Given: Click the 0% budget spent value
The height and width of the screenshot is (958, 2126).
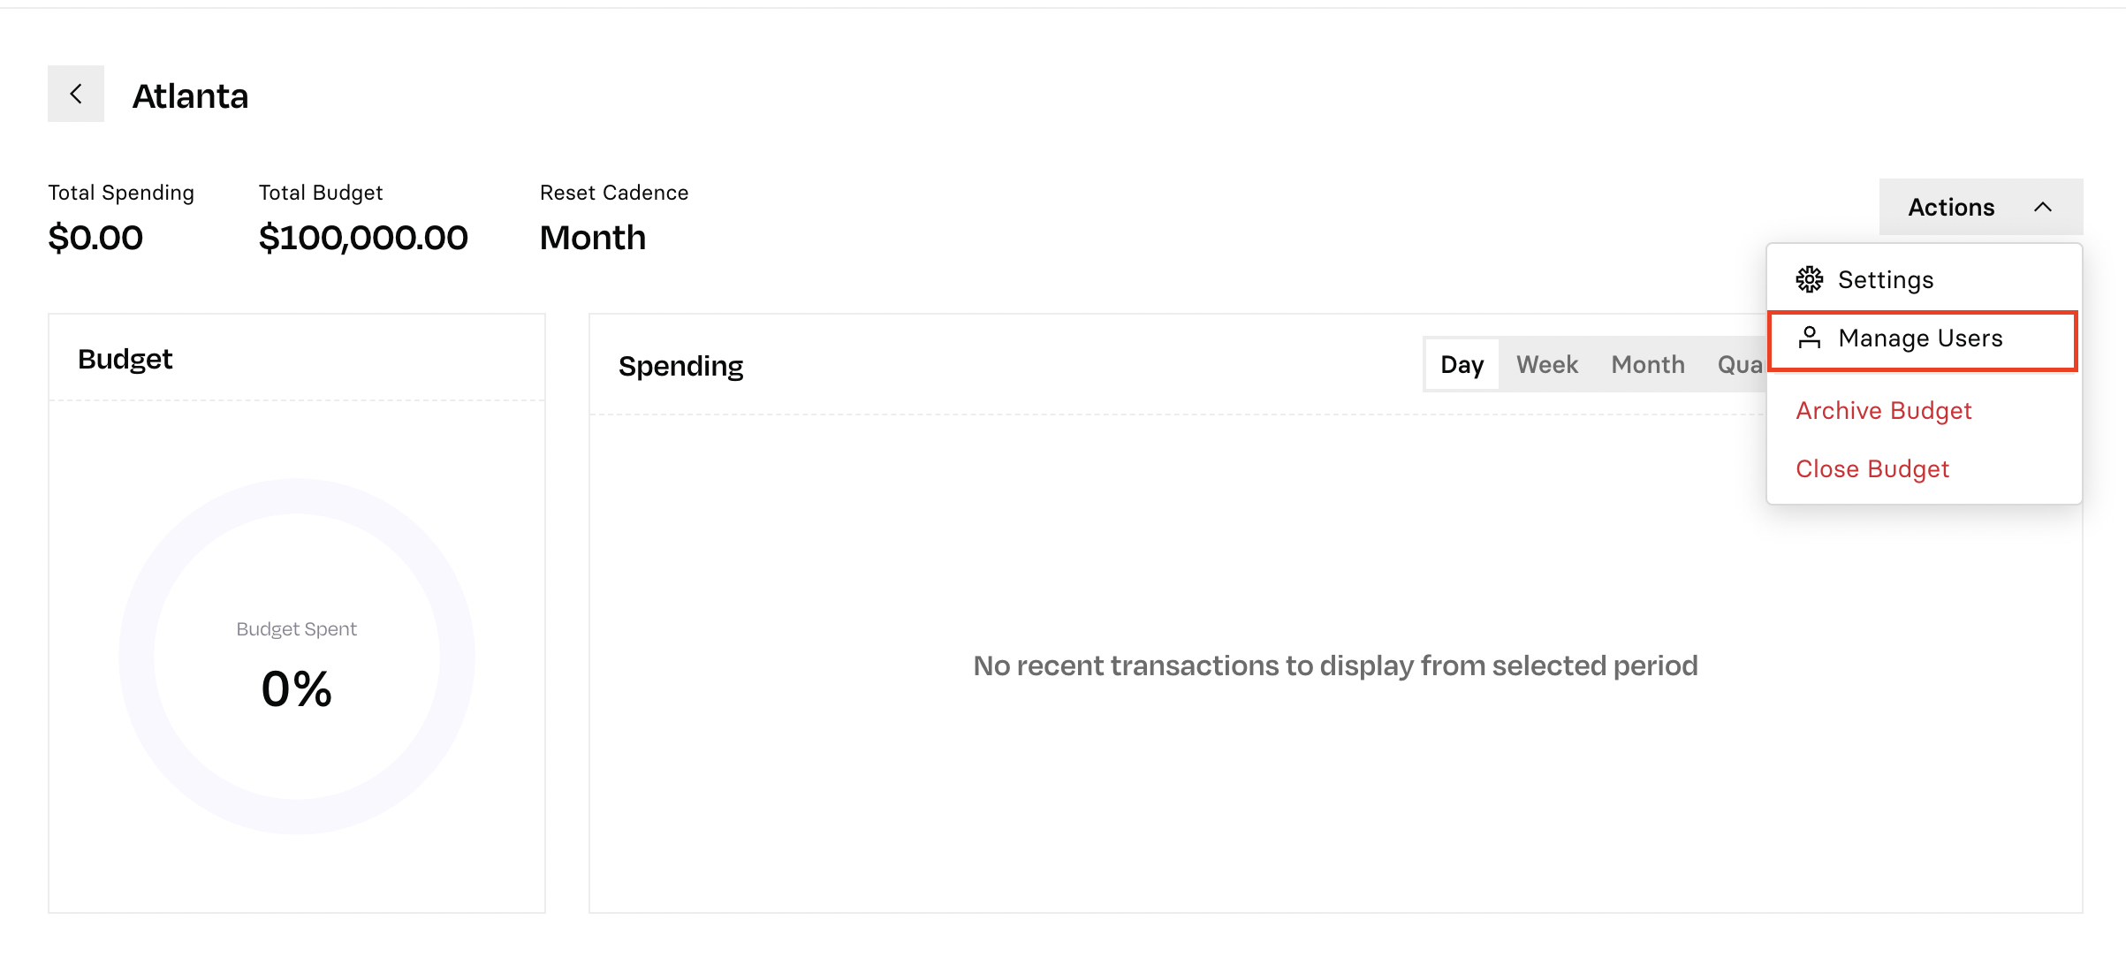Looking at the screenshot, I should coord(297,688).
